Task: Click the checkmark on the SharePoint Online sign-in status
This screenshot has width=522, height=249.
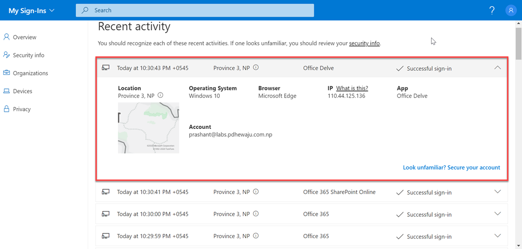Action: tap(400, 192)
